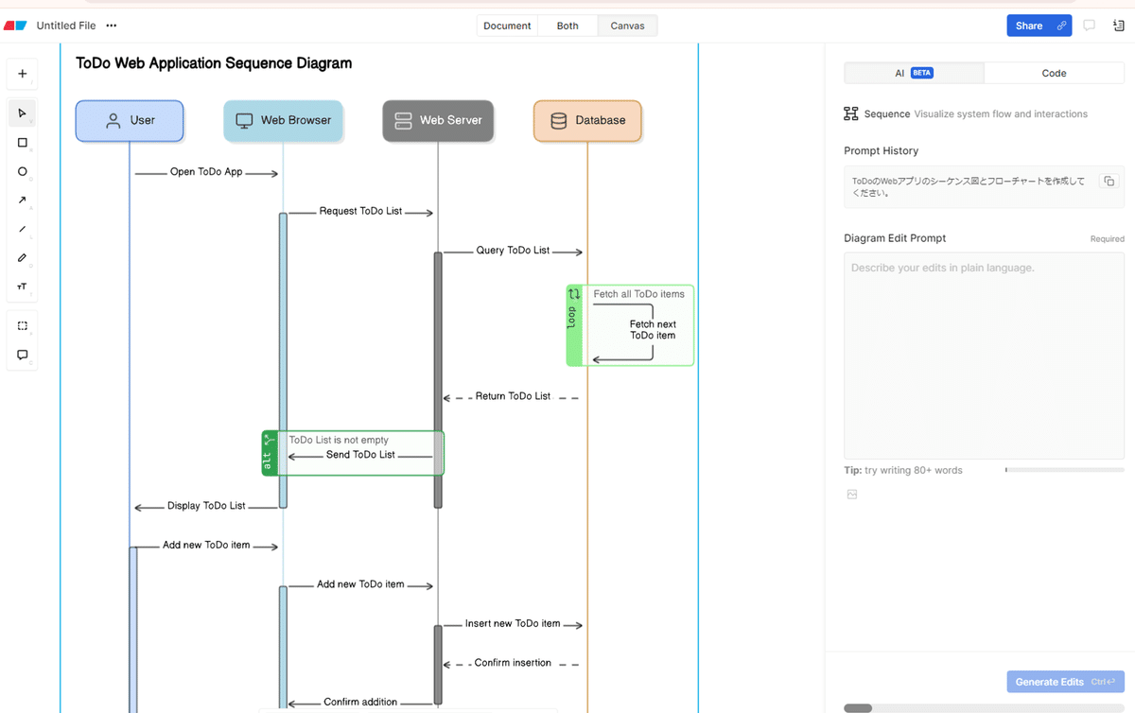This screenshot has height=713, width=1135.
Task: Copy the prompt history text
Action: (1109, 181)
